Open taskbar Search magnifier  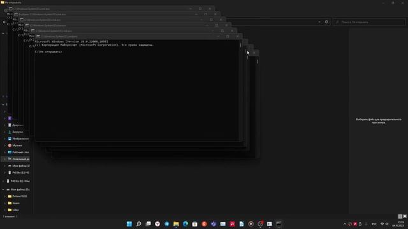coord(139,224)
